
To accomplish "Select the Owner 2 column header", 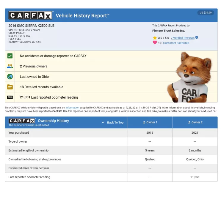I will [195, 122].
